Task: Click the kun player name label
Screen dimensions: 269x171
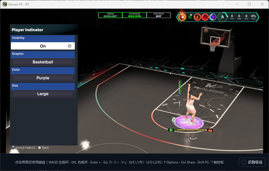Action: point(193,138)
